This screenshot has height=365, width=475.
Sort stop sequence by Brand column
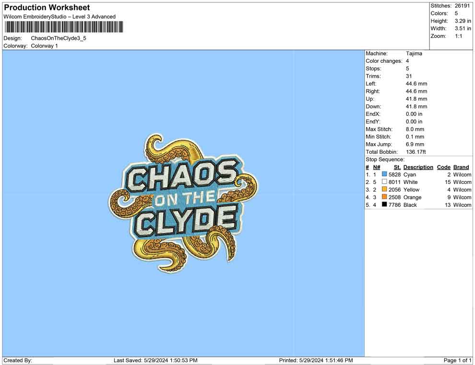(x=461, y=167)
